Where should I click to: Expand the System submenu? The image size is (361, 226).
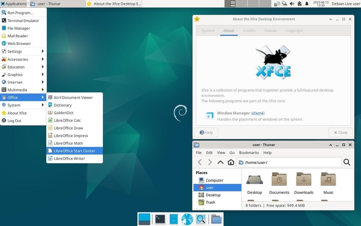pos(24,105)
